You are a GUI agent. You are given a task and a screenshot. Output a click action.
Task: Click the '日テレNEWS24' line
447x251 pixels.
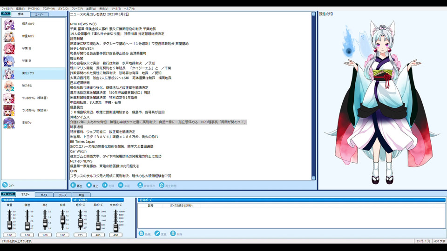82,49
